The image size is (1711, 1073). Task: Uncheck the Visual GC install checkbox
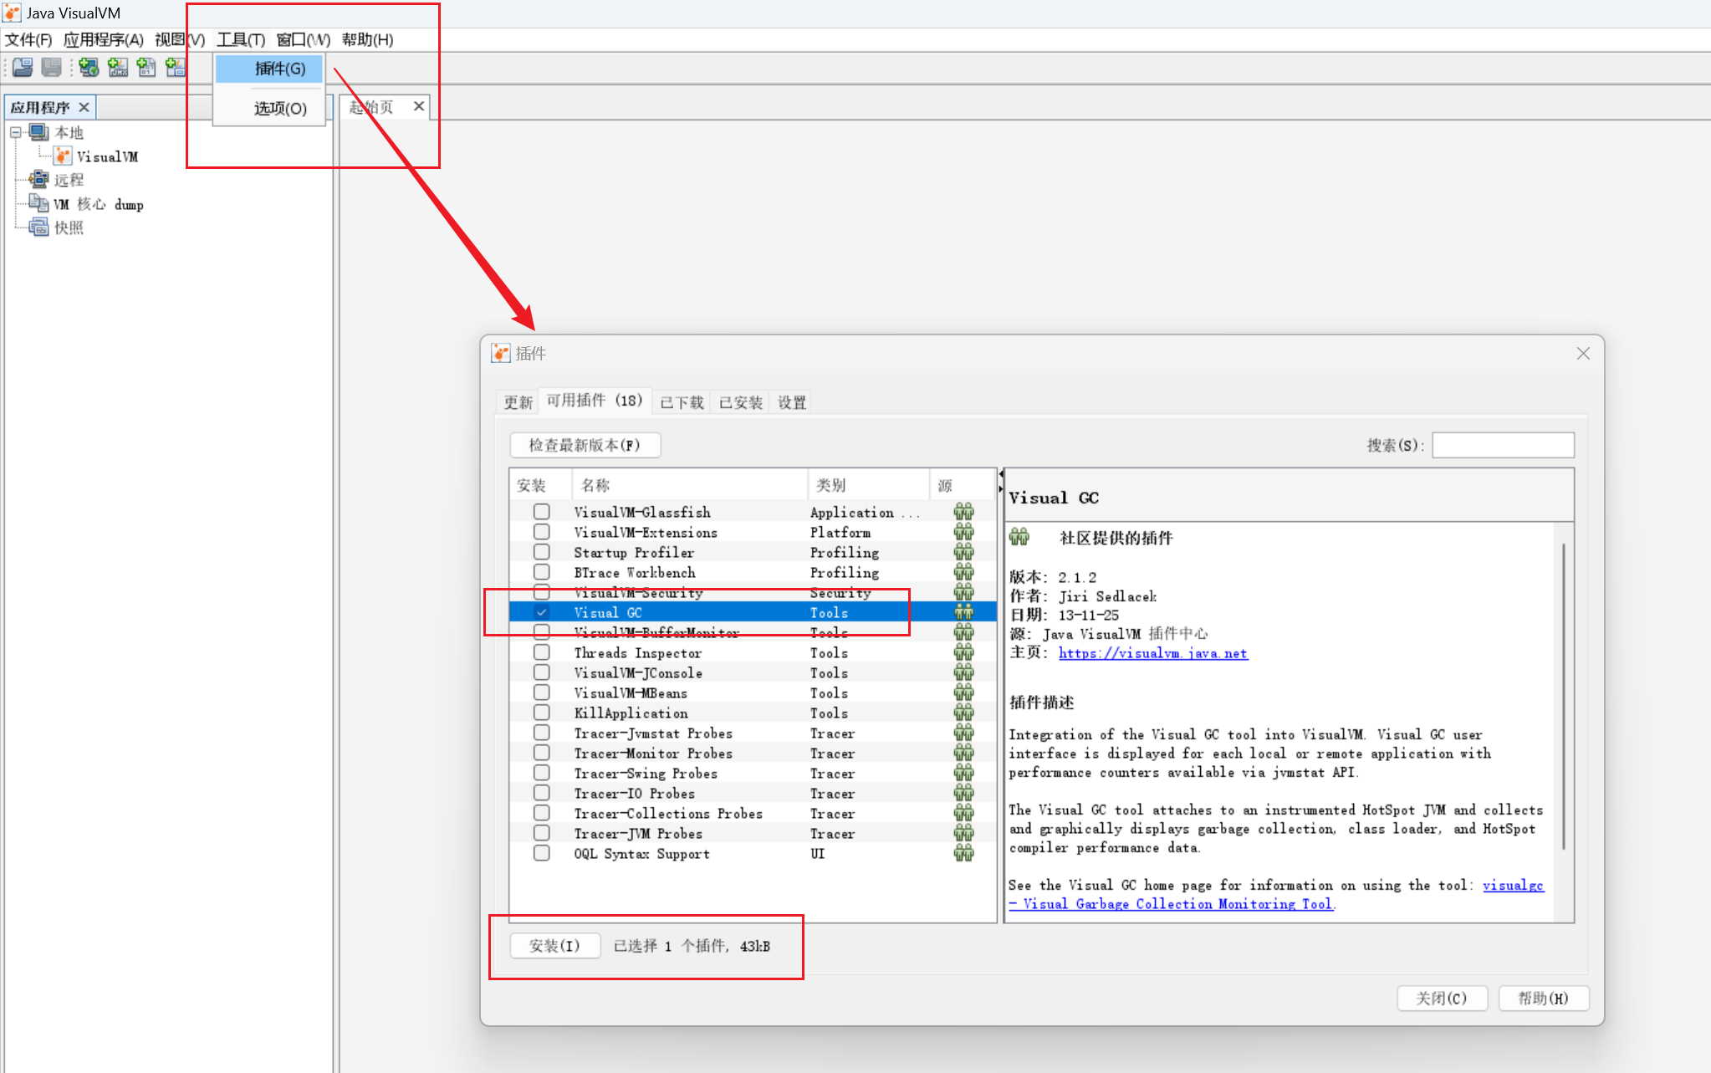(x=542, y=612)
